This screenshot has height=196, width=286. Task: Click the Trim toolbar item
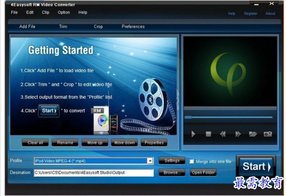tap(63, 27)
